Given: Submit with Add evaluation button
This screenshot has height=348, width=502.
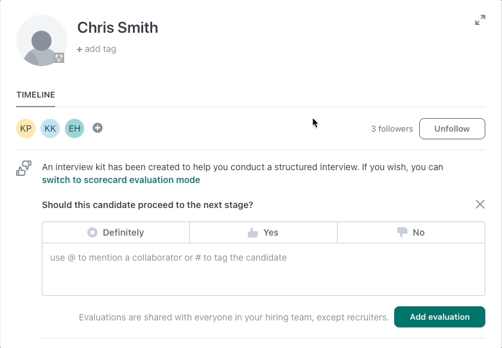Looking at the screenshot, I should pos(440,317).
